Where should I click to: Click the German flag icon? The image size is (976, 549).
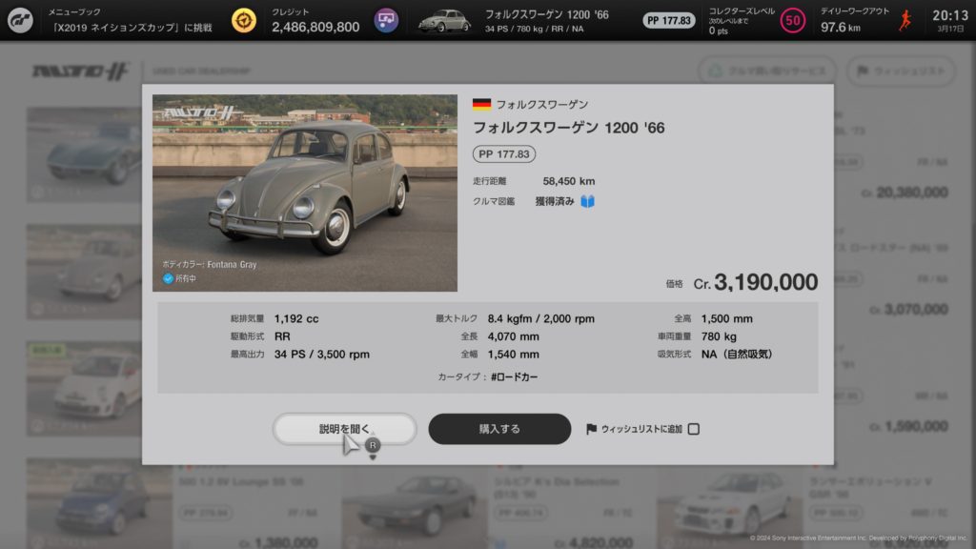click(481, 105)
